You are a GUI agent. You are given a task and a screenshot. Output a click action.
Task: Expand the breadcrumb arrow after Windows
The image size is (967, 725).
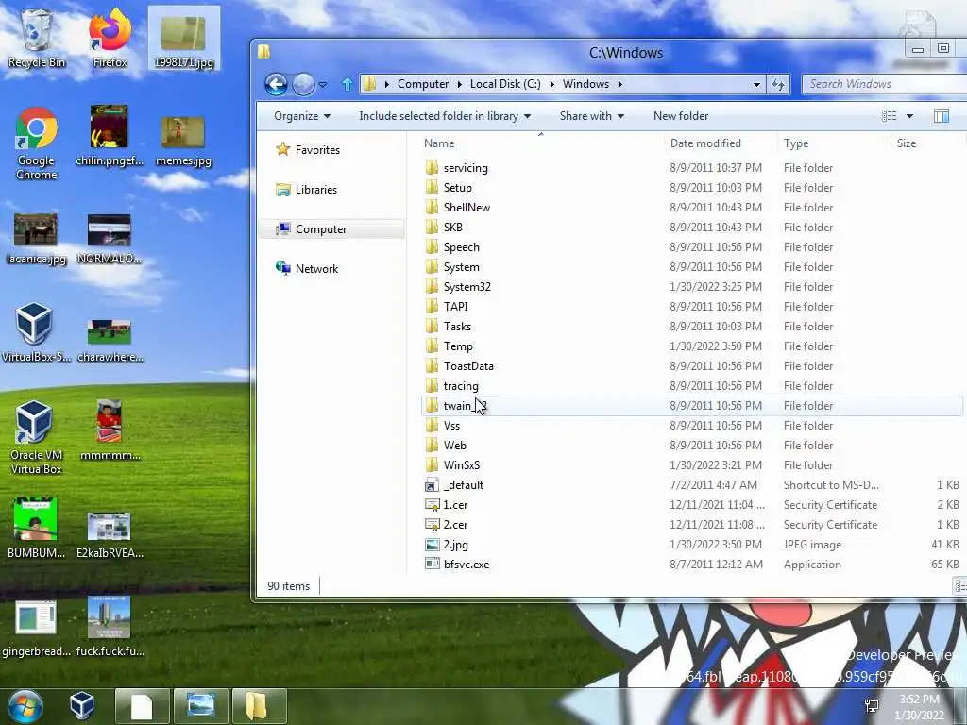click(619, 84)
